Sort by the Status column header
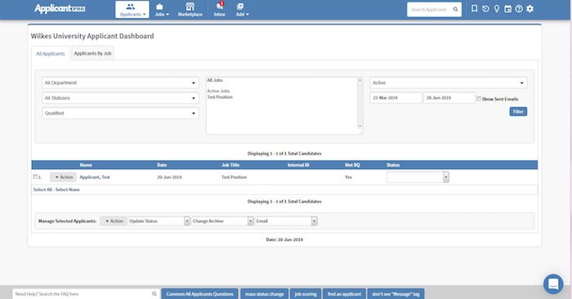This screenshot has height=299, width=572. [x=393, y=165]
